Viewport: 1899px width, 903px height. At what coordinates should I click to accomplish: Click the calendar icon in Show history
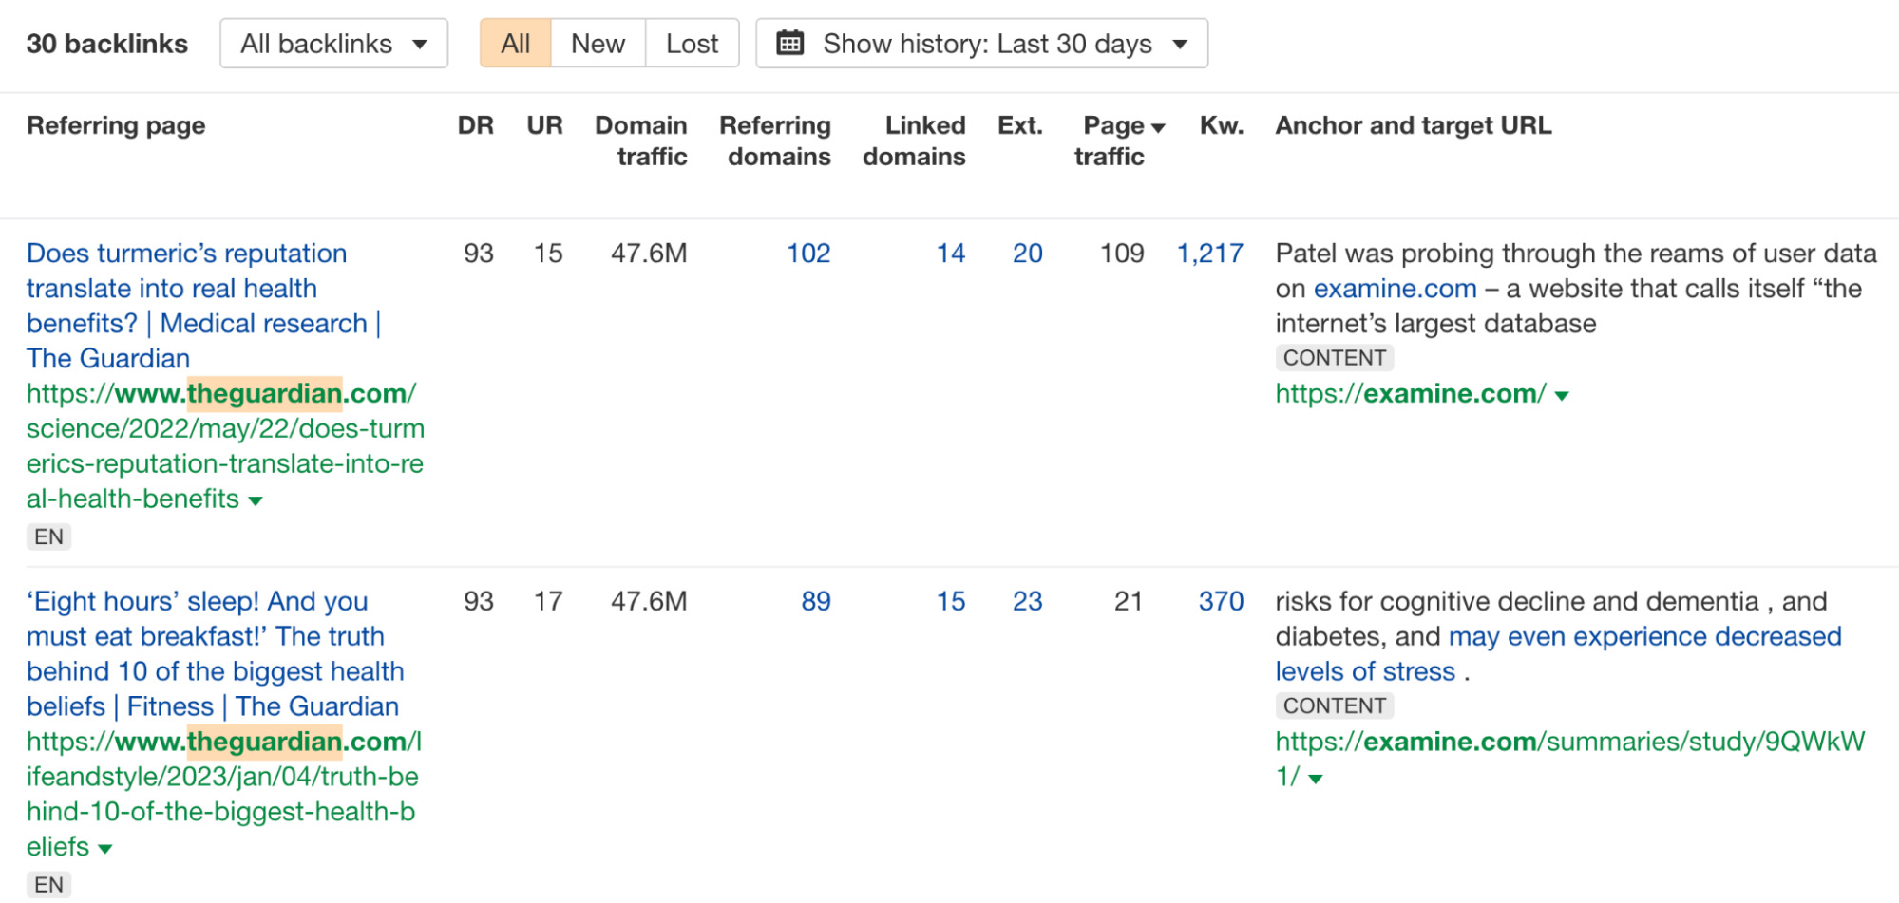click(x=789, y=44)
